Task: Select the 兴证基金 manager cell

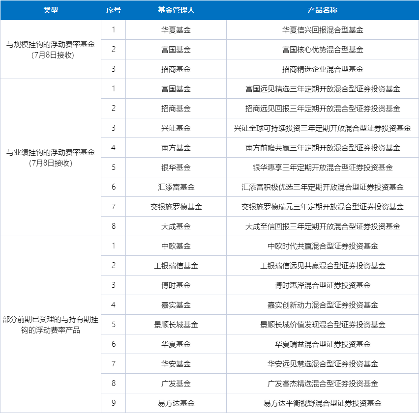Action: 176,128
